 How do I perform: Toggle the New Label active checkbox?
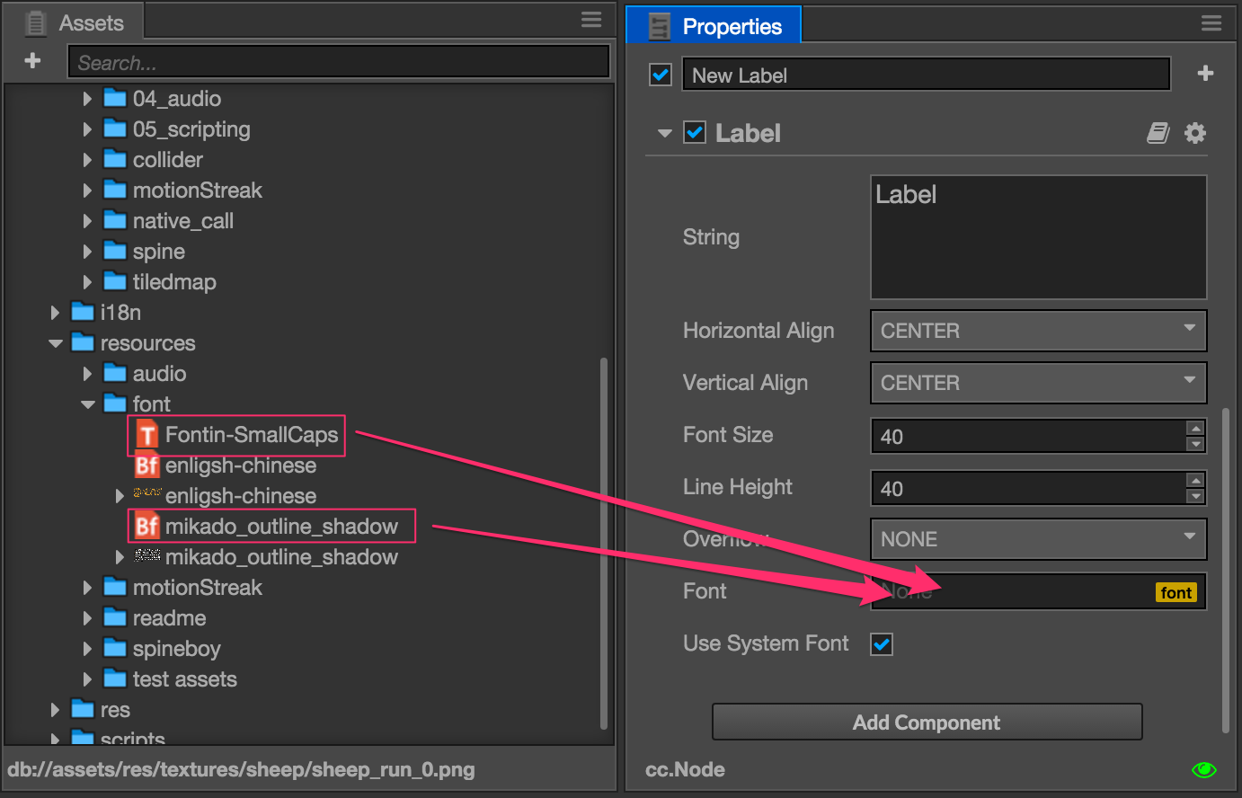pyautogui.click(x=661, y=75)
